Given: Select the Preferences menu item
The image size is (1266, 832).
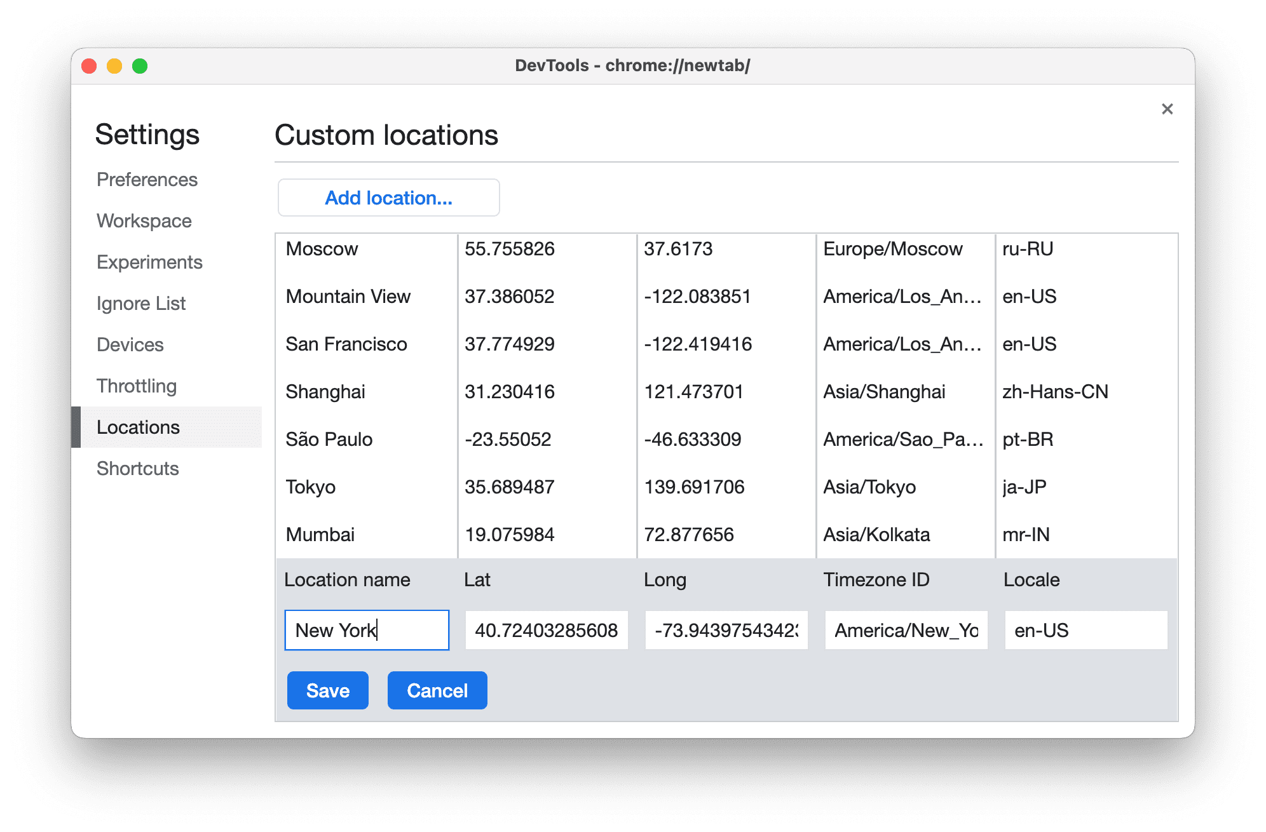Looking at the screenshot, I should pos(147,178).
